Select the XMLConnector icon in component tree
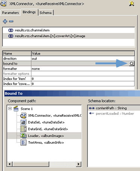 23,115
